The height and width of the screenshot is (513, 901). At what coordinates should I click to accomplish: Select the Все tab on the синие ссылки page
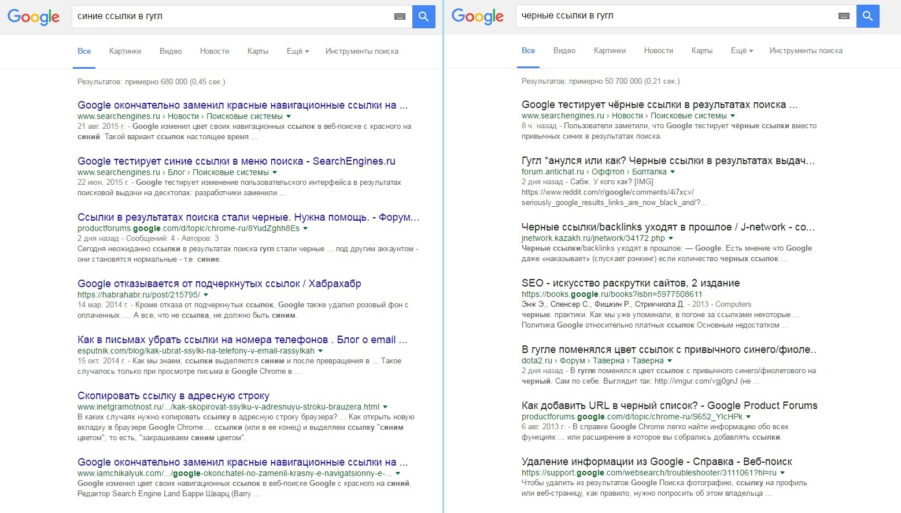coord(84,51)
